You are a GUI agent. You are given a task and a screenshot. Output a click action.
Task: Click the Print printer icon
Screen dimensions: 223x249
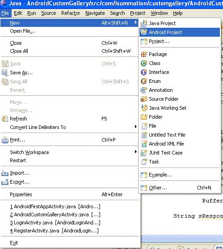pyautogui.click(x=5, y=140)
